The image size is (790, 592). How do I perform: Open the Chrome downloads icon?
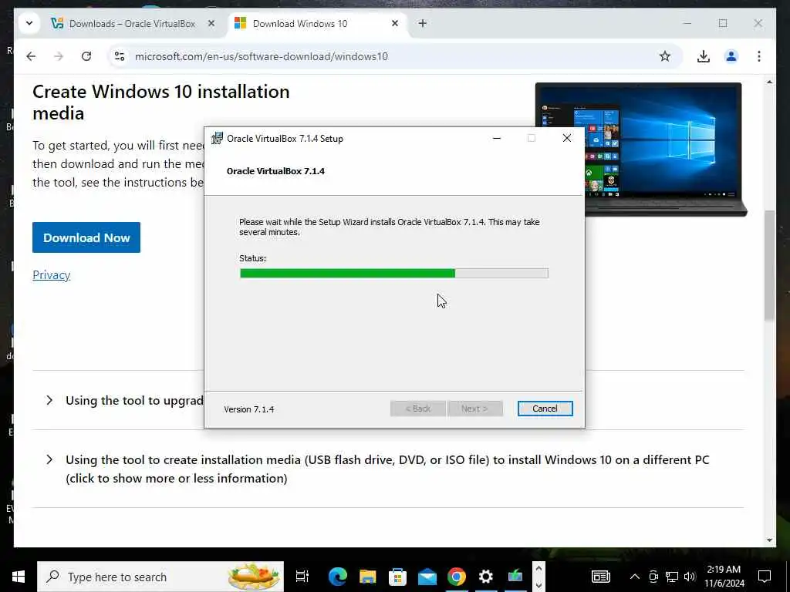704,56
